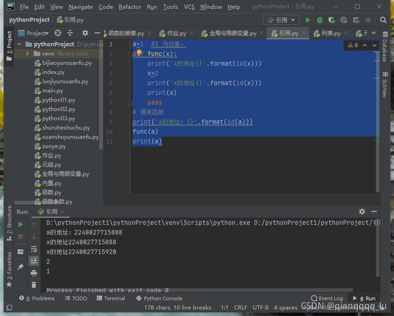This screenshot has width=394, height=316.
Task: Clear run output with trash icon
Action: click(x=34, y=285)
